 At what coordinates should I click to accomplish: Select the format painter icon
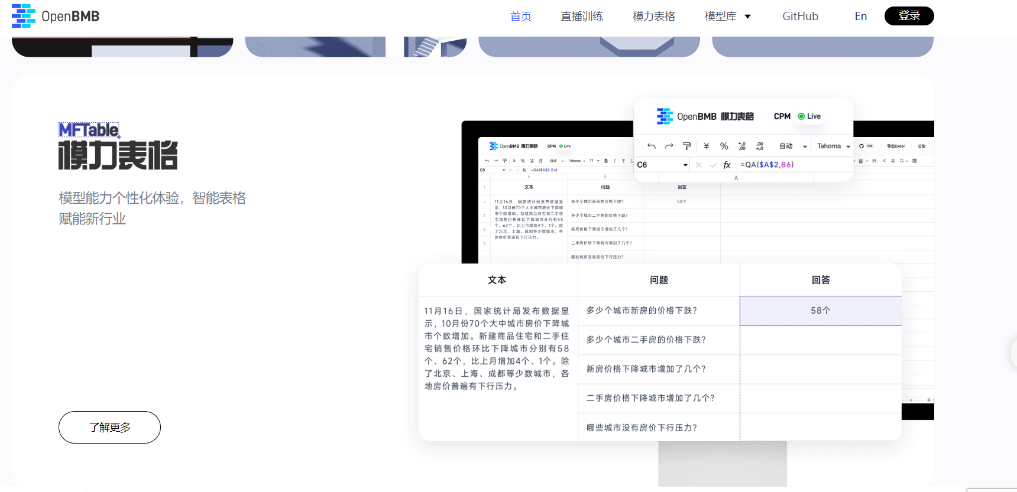(687, 146)
